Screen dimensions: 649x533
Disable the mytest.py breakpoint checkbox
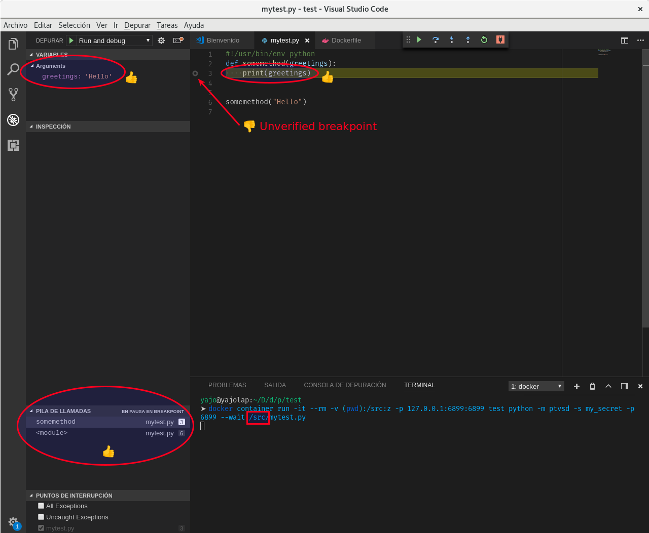41,528
